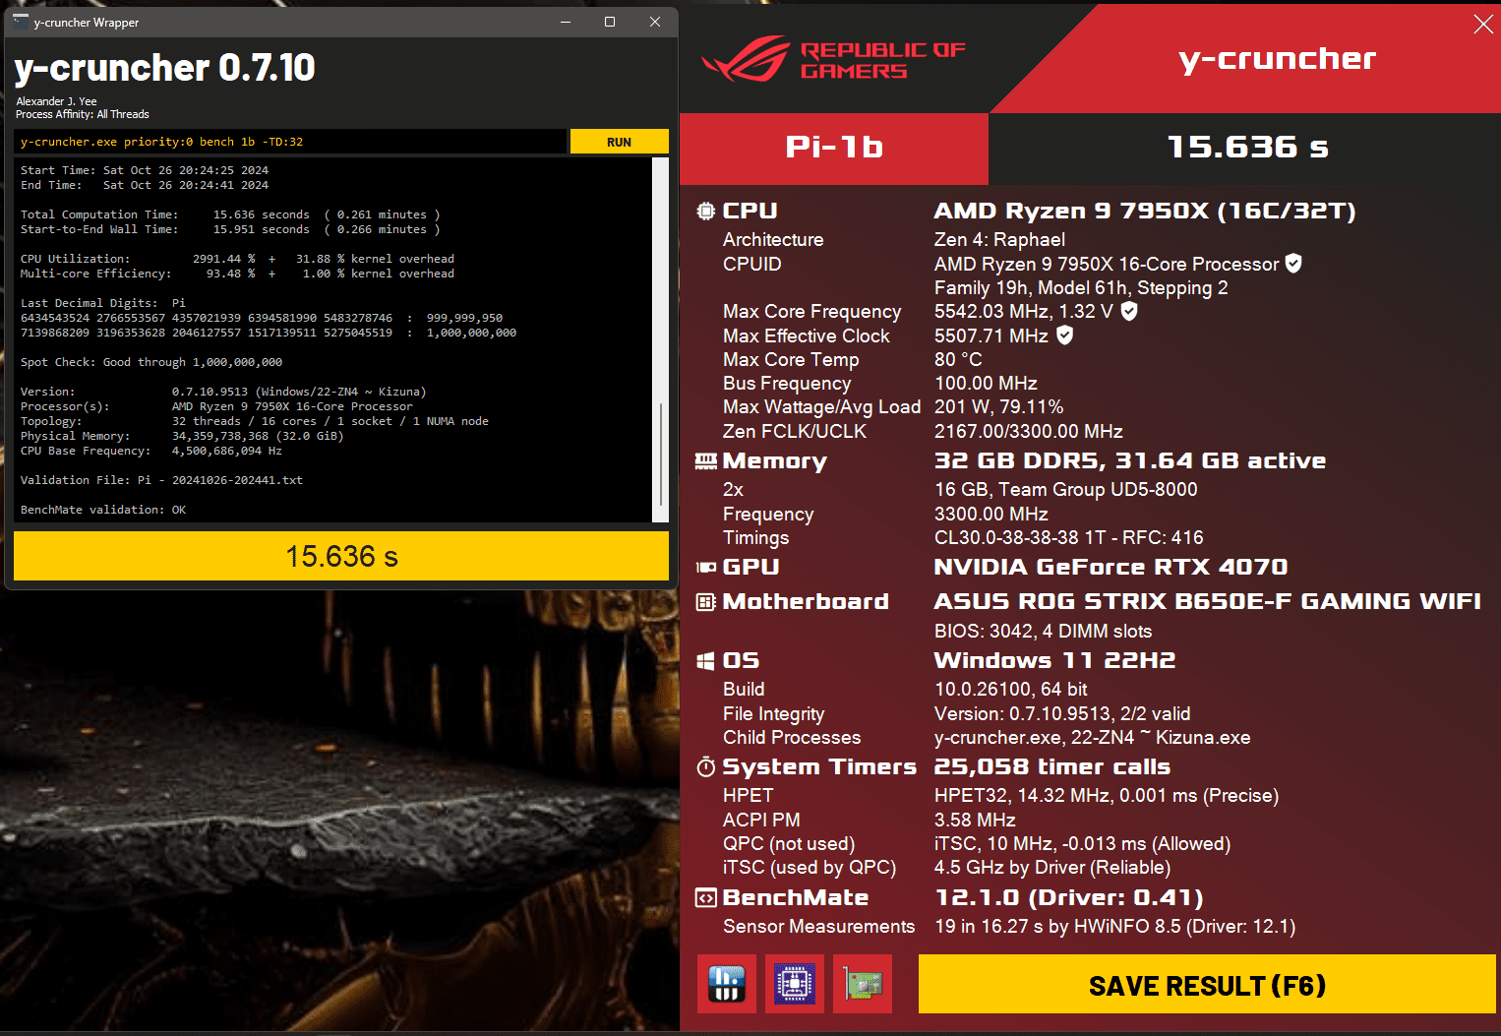Click '19 in 16.27 s by HWiNFO 8.5' text
1501x1036 pixels.
coord(1057,927)
